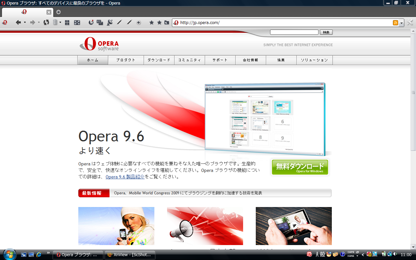The height and width of the screenshot is (260, 416).
Task: Show hidden system tray icons
Action: pos(362,254)
